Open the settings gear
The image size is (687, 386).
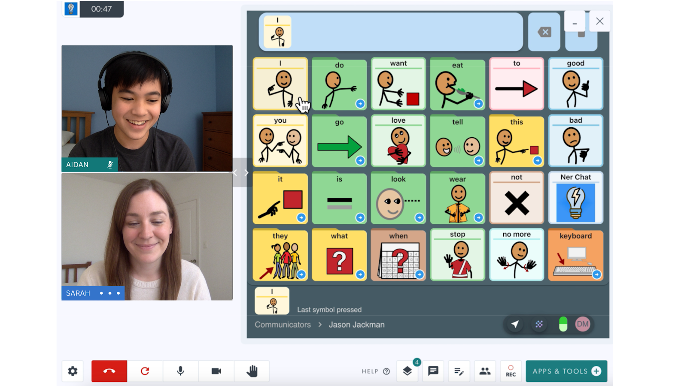point(73,371)
